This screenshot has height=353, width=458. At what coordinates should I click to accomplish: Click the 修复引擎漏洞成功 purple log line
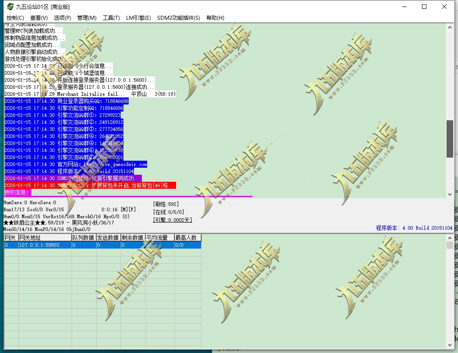click(73, 178)
